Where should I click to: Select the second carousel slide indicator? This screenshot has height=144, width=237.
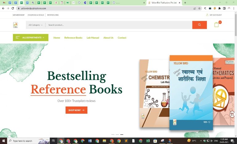[117, 135]
